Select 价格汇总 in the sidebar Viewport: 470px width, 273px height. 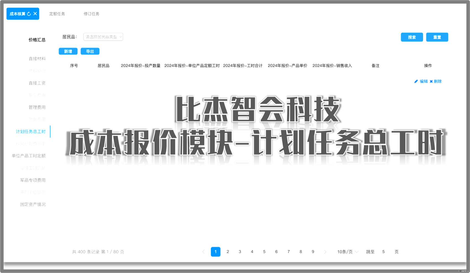(37, 40)
